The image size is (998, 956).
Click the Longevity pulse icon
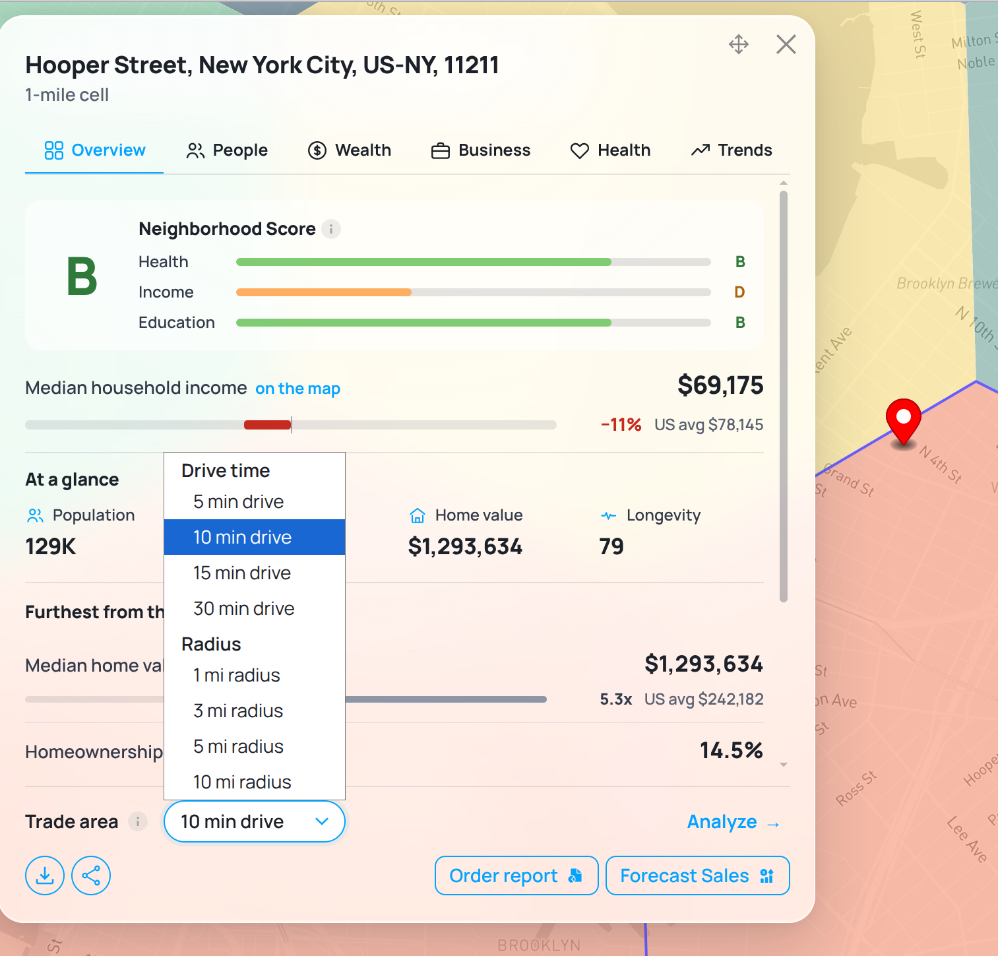[609, 515]
